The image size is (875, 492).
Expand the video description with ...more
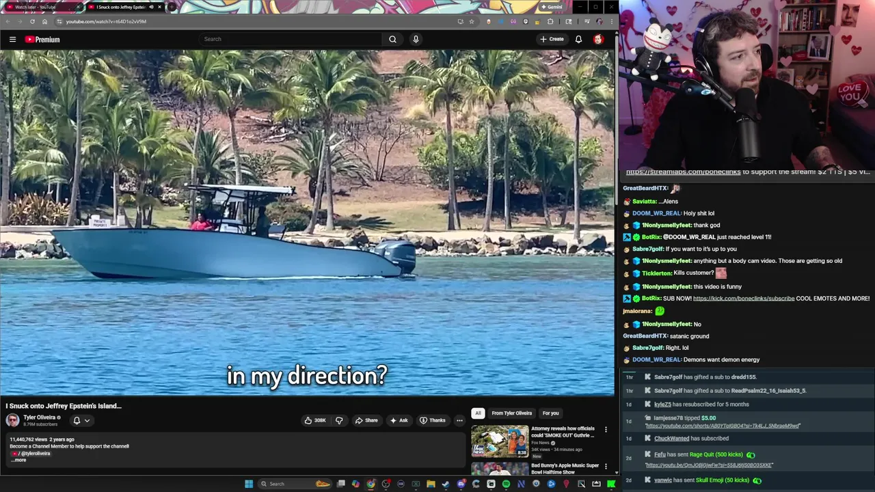(x=18, y=460)
